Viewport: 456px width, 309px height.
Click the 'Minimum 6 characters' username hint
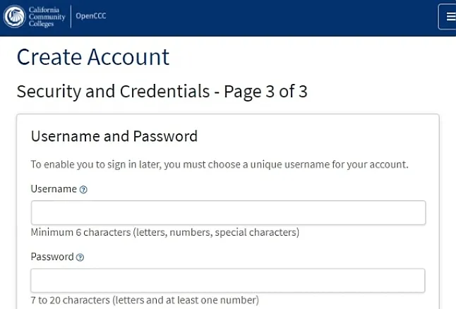click(165, 232)
